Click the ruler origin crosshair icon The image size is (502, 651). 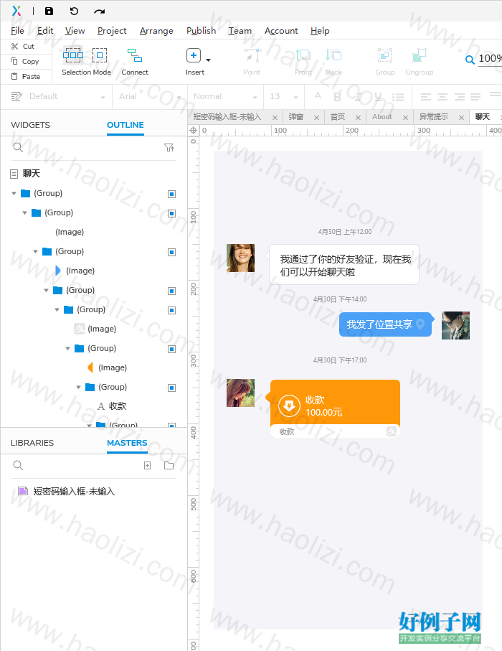click(x=194, y=131)
